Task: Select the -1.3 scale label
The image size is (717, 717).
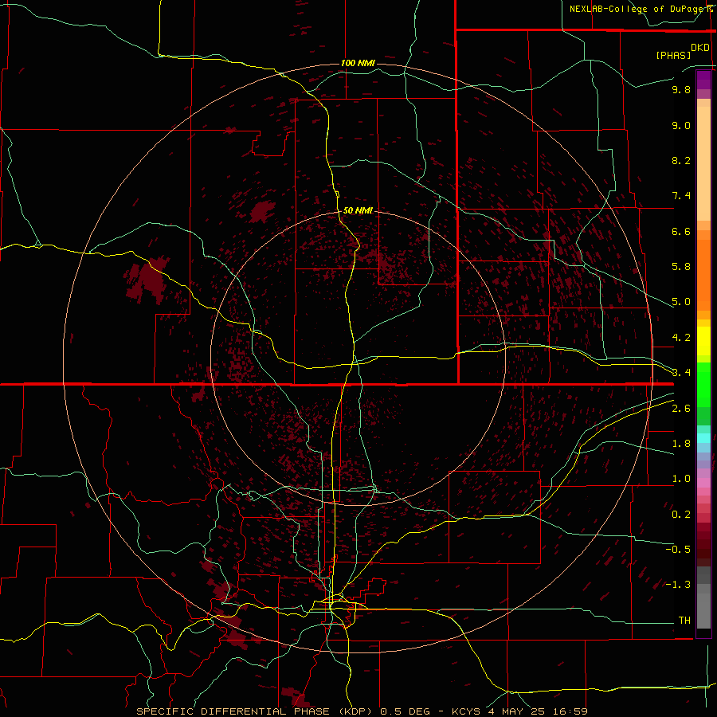Action: [x=678, y=585]
